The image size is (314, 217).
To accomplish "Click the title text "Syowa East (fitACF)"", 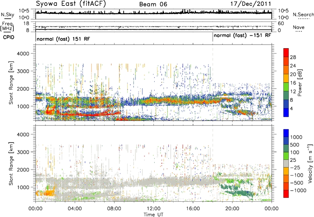I will pyautogui.click(x=71, y=4).
